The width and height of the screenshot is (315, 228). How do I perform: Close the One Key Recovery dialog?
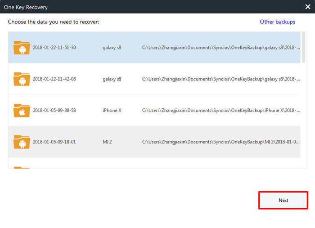pos(307,7)
